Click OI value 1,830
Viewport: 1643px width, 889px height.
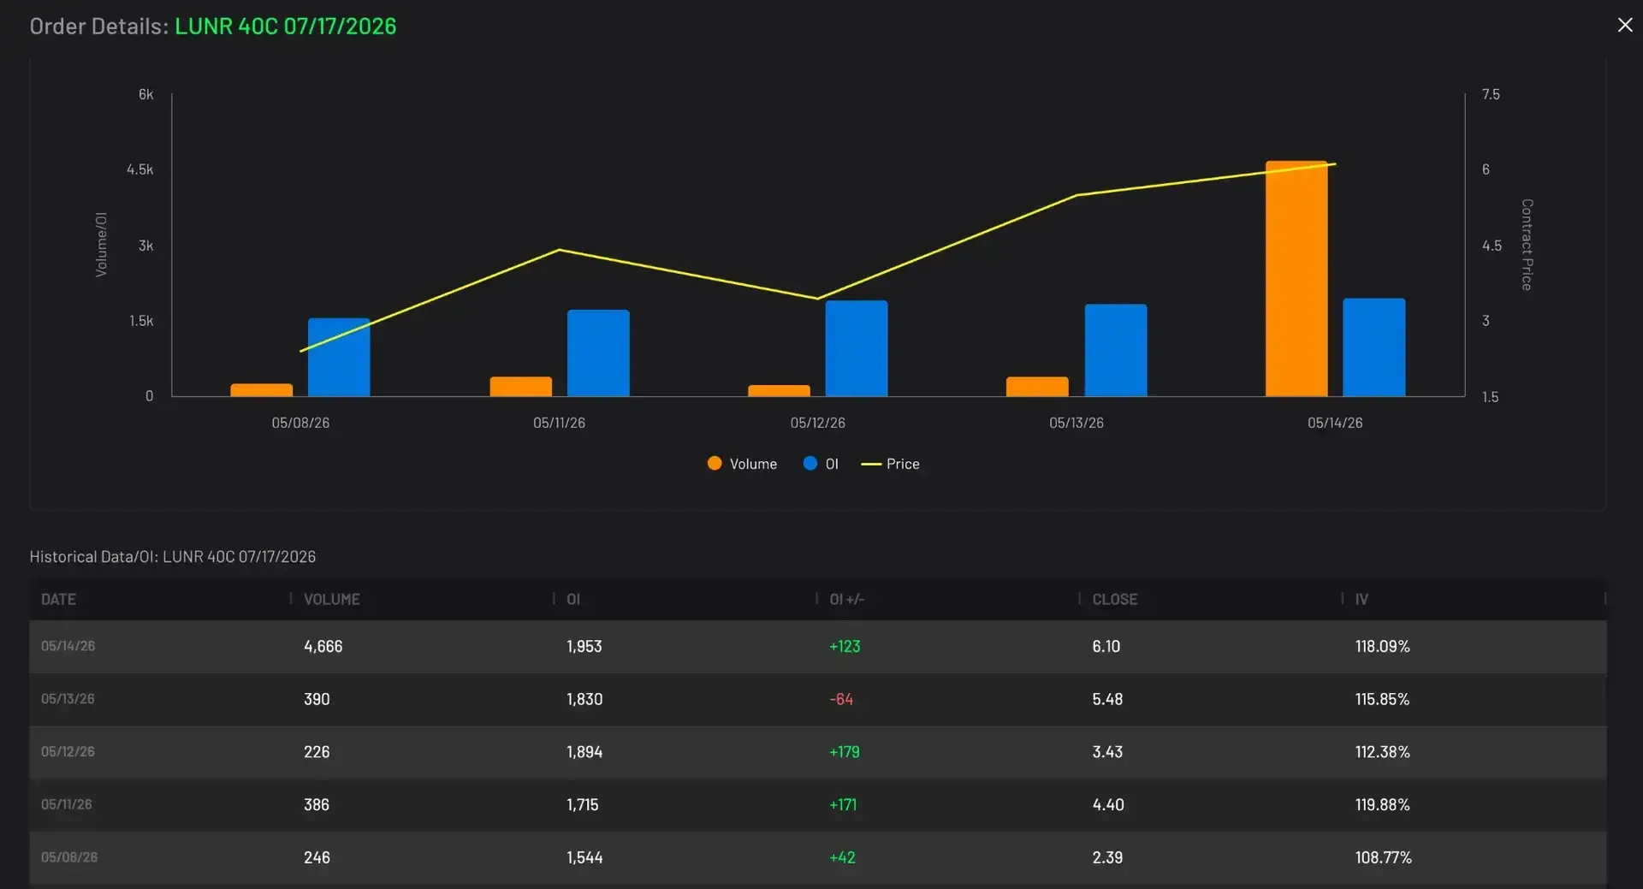[x=584, y=699]
